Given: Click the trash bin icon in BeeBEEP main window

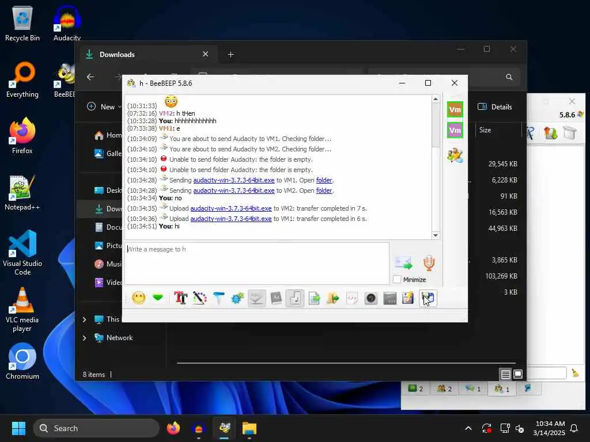Looking at the screenshot, I should (x=570, y=133).
